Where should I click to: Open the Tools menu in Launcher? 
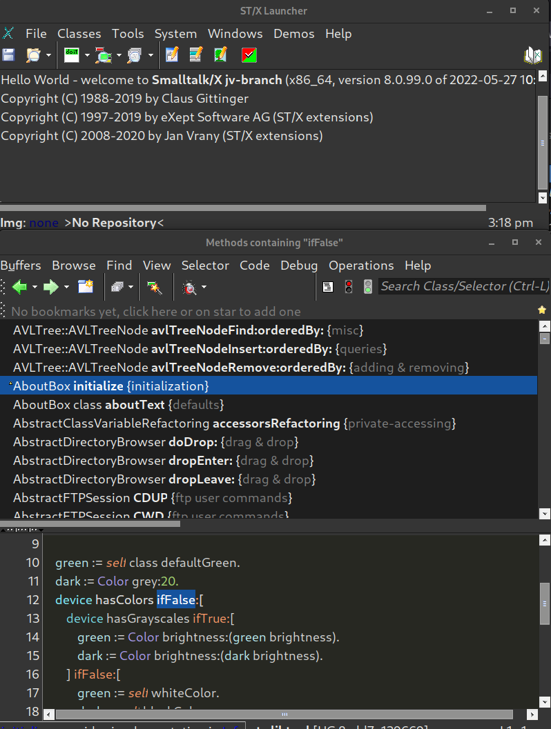[128, 34]
